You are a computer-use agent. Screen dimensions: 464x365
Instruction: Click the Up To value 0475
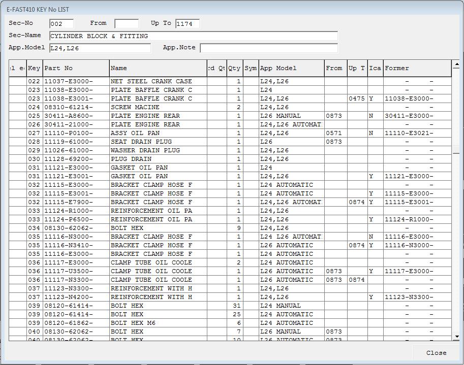pyautogui.click(x=357, y=98)
